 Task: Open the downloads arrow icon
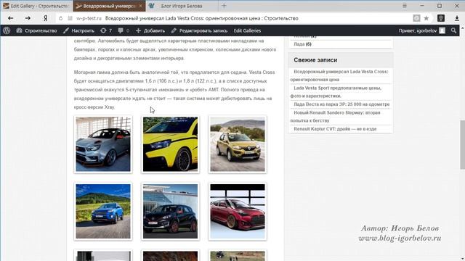457,18
